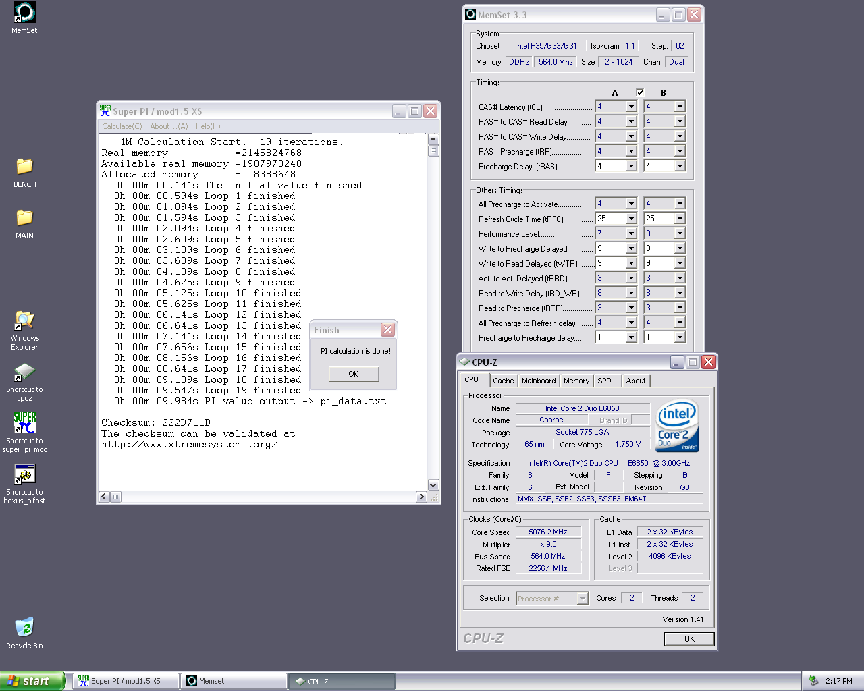Open Read to Write Delay (tRD_WR) A dropdown
This screenshot has width=864, height=691.
[631, 293]
